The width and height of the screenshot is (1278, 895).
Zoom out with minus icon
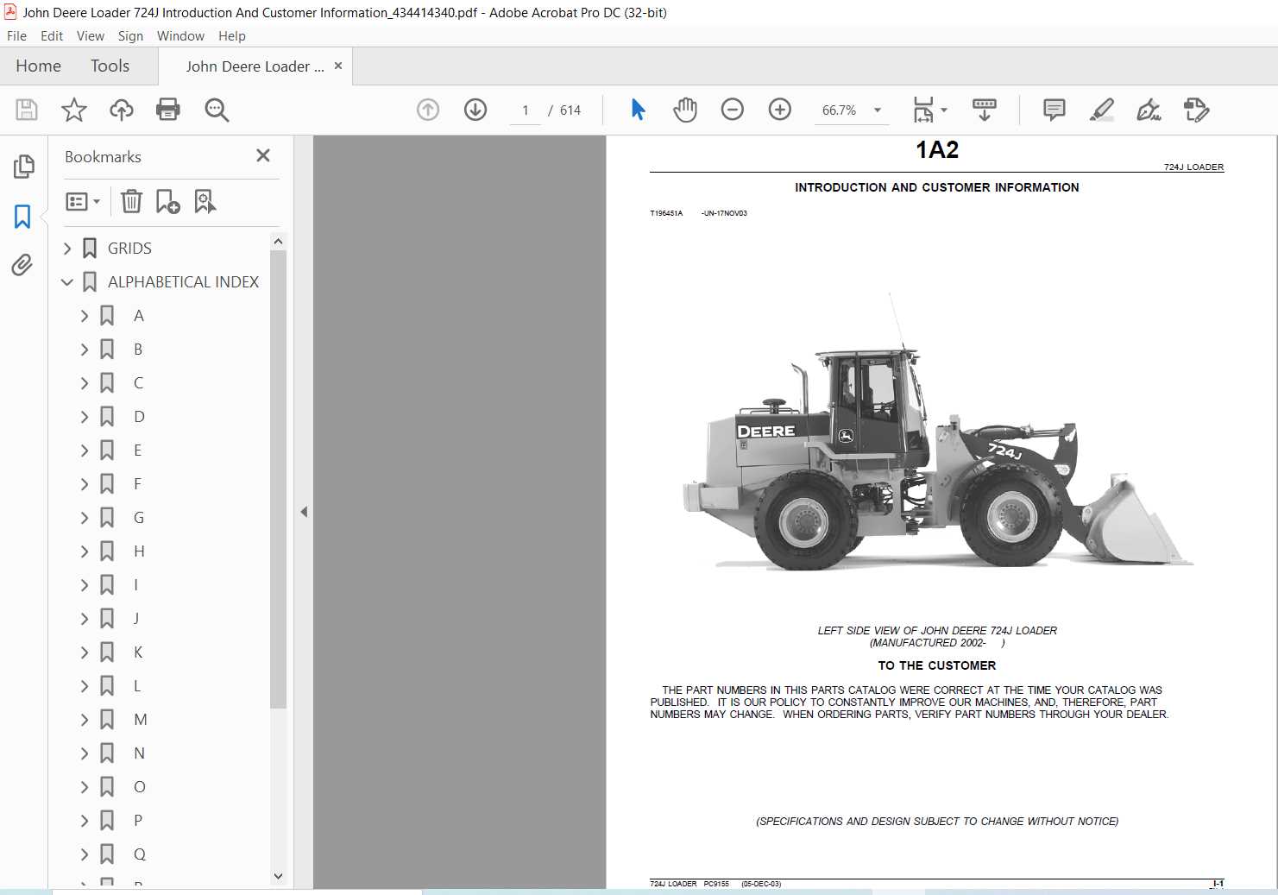coord(733,110)
